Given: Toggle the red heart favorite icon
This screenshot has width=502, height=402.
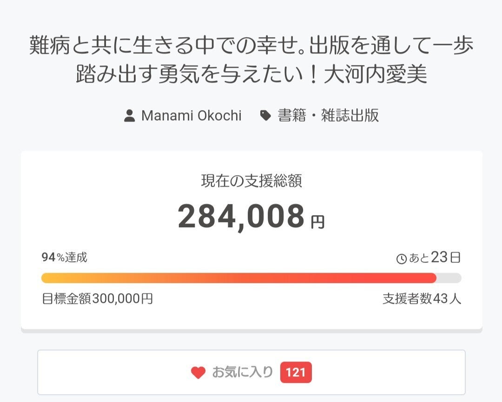Looking at the screenshot, I should point(198,373).
